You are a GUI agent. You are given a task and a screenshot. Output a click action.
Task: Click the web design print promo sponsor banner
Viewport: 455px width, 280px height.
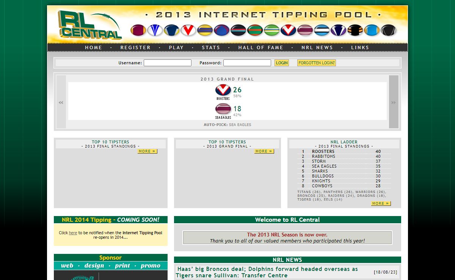pos(111,266)
